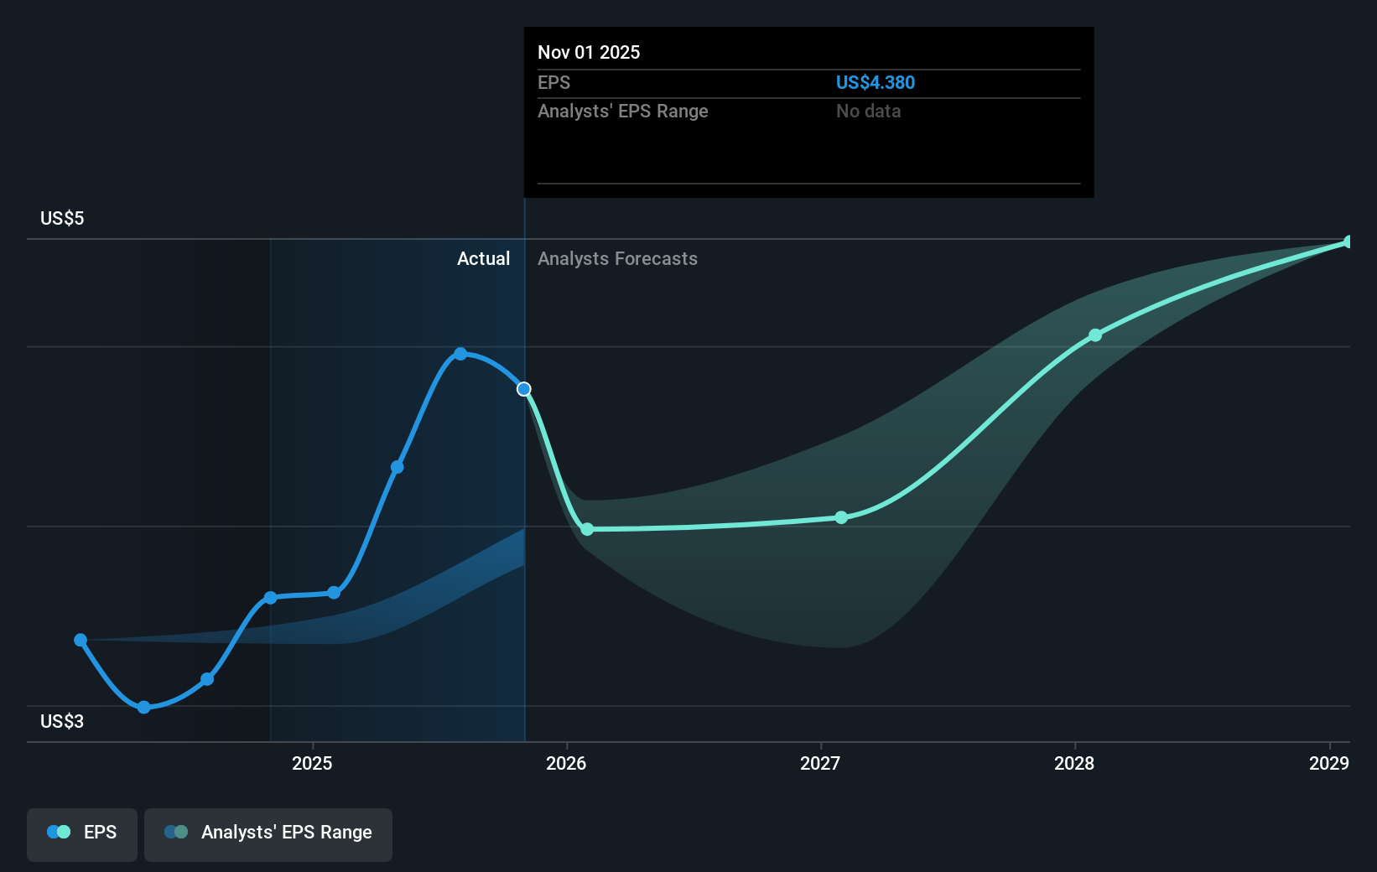Click the Nov 01 2025 tooltip date
Viewport: 1377px width, 872px height.
(589, 52)
